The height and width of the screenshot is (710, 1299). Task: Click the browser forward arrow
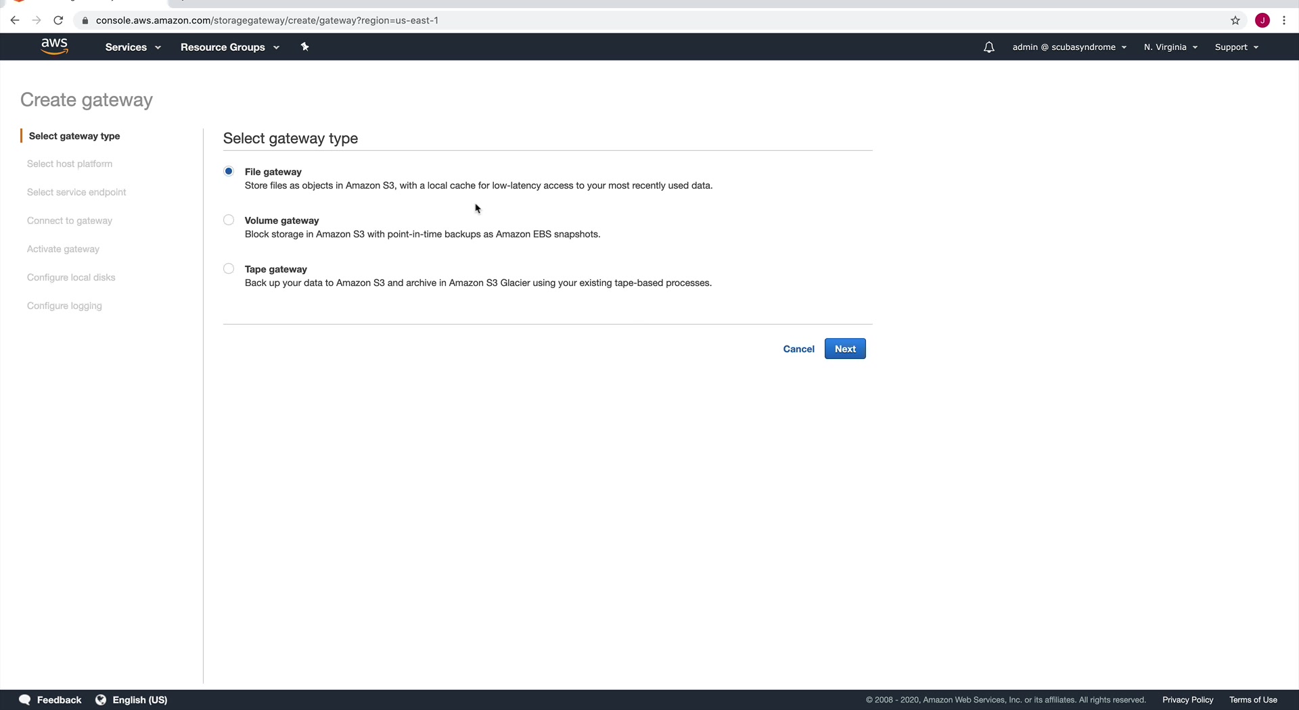point(37,20)
